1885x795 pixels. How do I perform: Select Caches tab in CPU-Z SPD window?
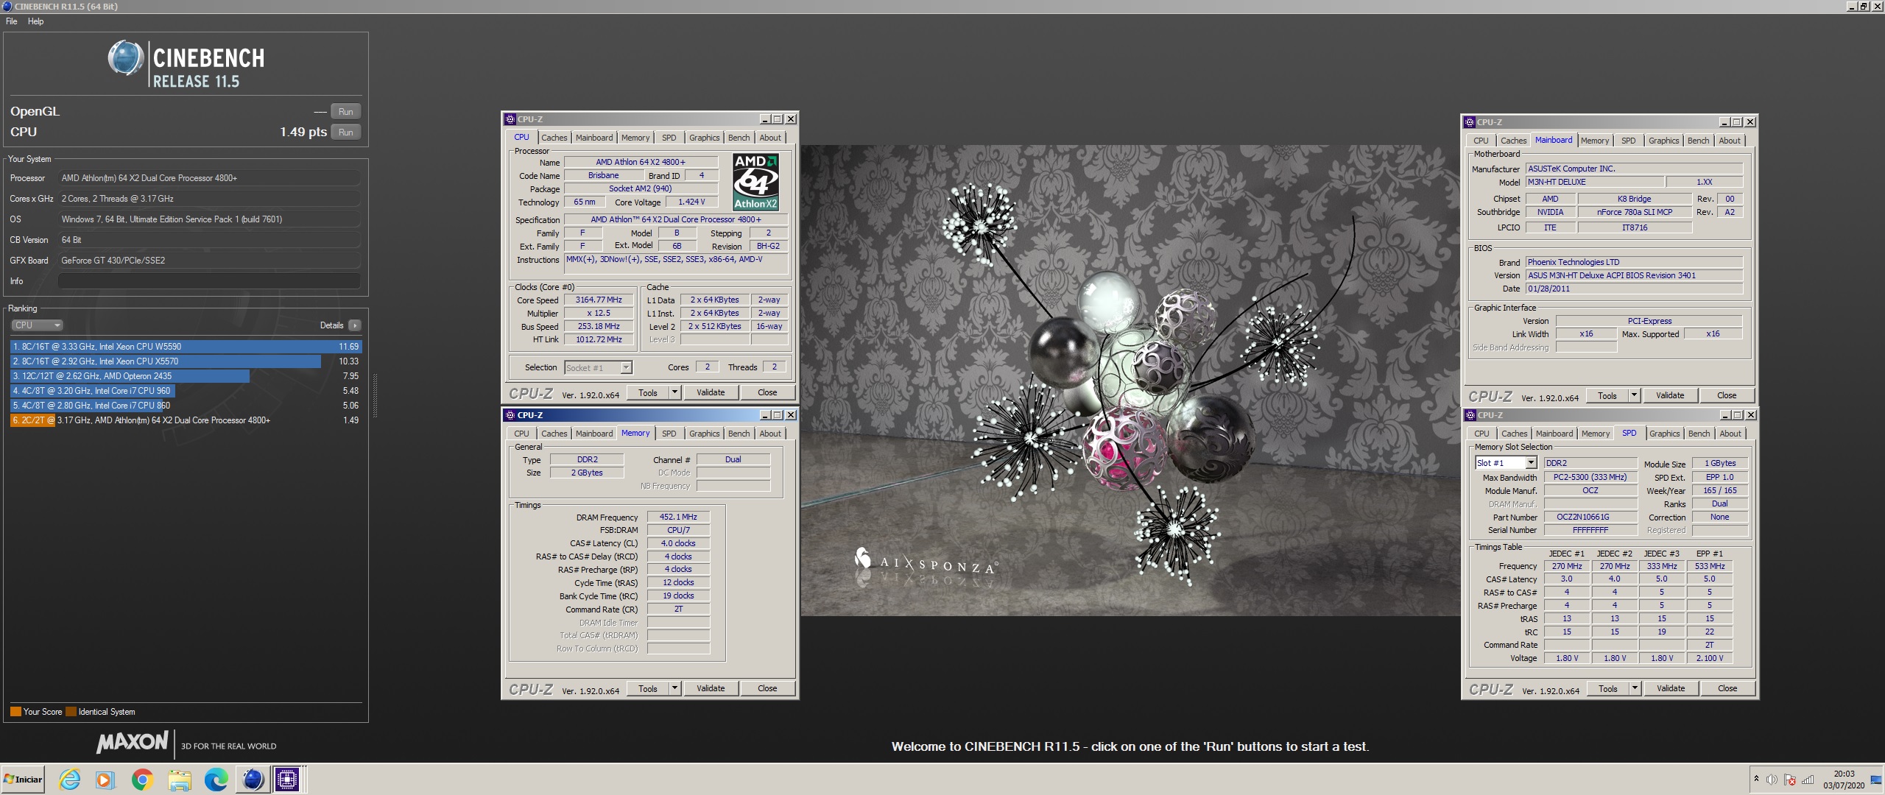(x=1514, y=434)
